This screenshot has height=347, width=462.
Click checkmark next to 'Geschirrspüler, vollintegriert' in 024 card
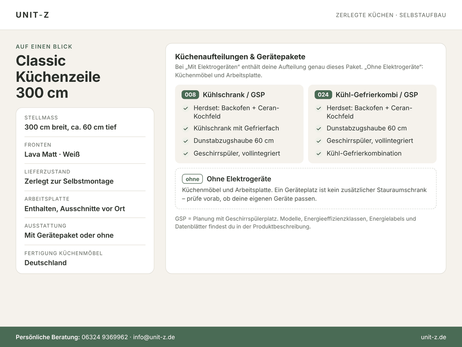319,141
